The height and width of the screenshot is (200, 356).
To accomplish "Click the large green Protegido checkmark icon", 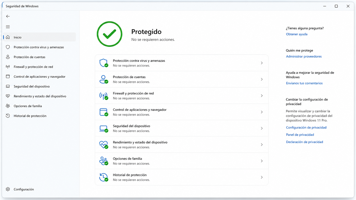I will [x=109, y=34].
